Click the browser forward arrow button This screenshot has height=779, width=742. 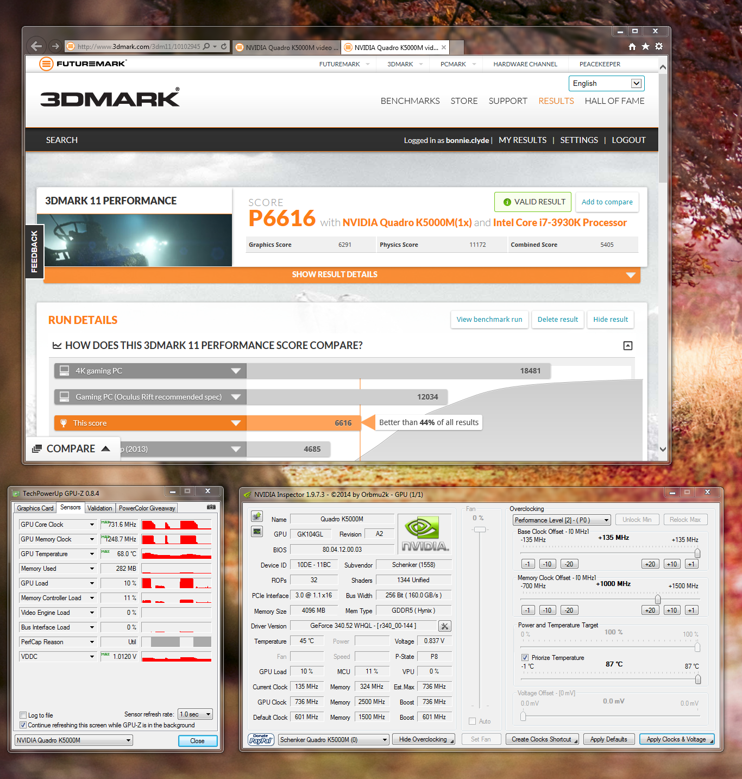[55, 46]
